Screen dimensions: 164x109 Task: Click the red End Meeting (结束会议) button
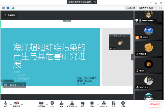click(x=155, y=104)
